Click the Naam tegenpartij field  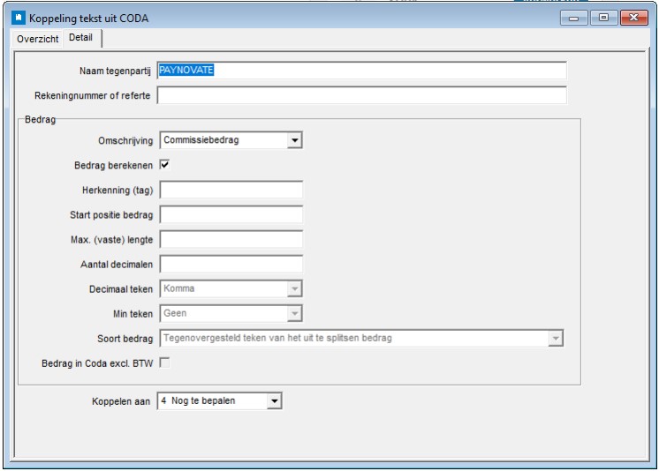pos(361,71)
